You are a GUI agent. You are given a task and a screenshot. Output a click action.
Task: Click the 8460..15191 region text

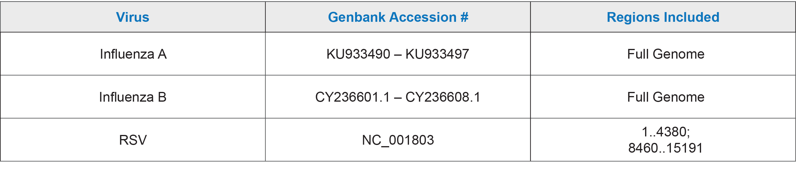(666, 148)
